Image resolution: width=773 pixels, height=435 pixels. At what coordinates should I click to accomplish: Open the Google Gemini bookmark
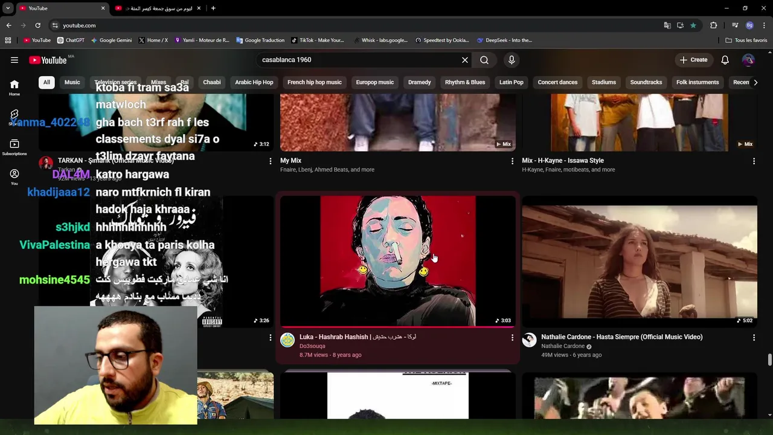(111, 40)
